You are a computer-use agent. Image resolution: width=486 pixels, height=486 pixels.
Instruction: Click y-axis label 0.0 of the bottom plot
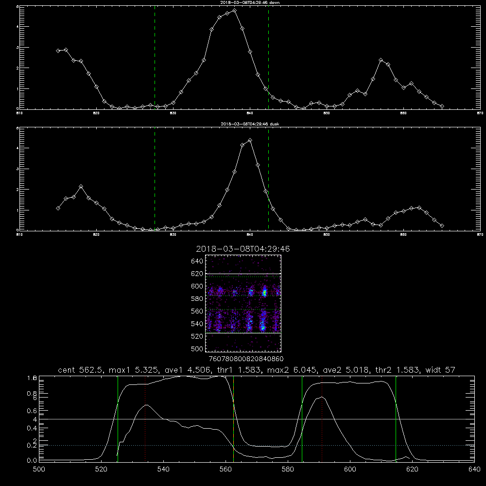(x=32, y=461)
